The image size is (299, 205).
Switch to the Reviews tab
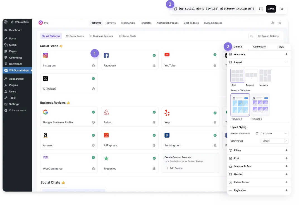[x=111, y=23]
